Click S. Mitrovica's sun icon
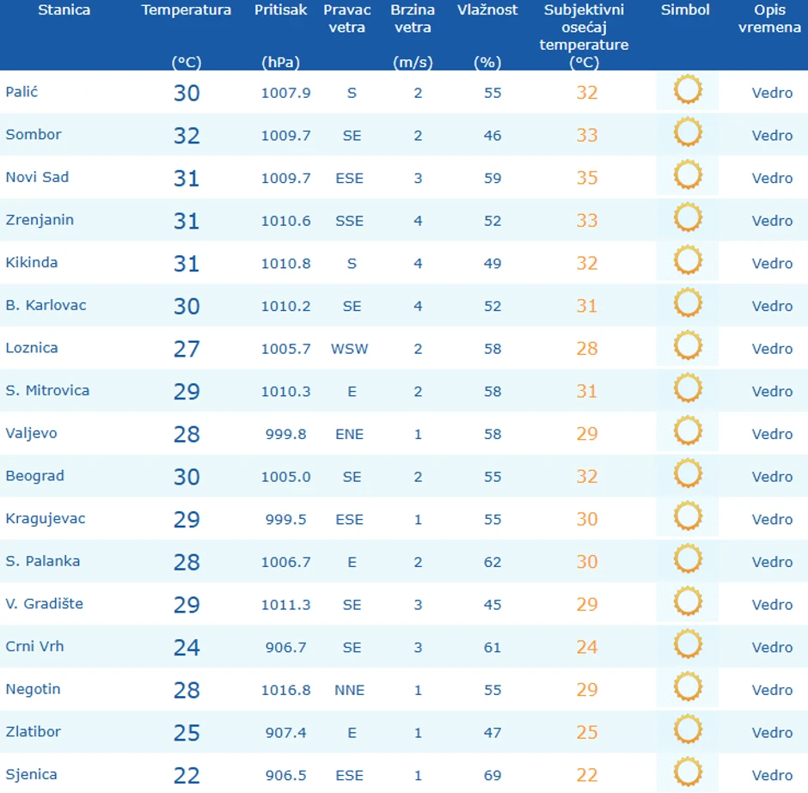The width and height of the screenshot is (808, 793). [x=688, y=388]
